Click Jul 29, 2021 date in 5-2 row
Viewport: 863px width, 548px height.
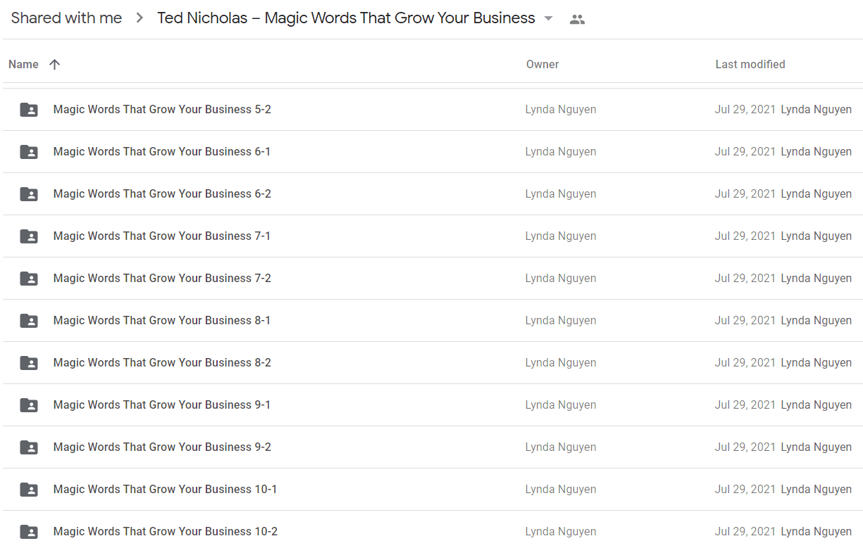pyautogui.click(x=745, y=110)
